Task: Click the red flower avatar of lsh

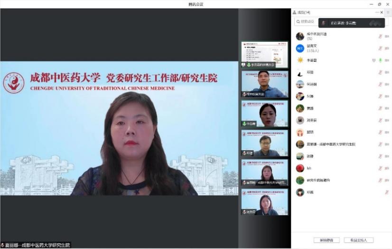Action: (x=300, y=168)
